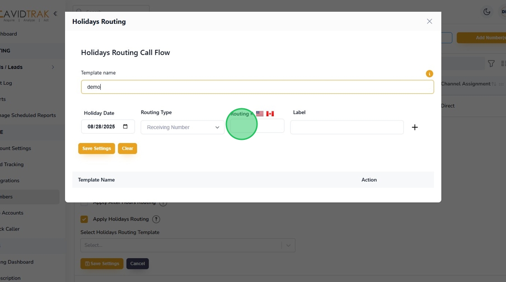Image resolution: width=506 pixels, height=282 pixels.
Task: Click the Cancel button below the dialog
Action: coord(137,264)
